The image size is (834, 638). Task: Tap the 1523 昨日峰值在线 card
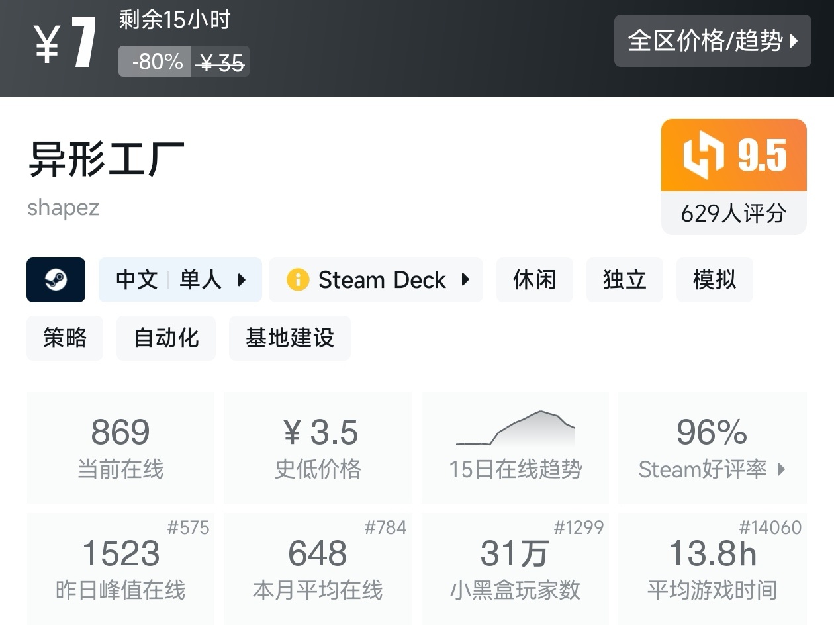tap(120, 568)
